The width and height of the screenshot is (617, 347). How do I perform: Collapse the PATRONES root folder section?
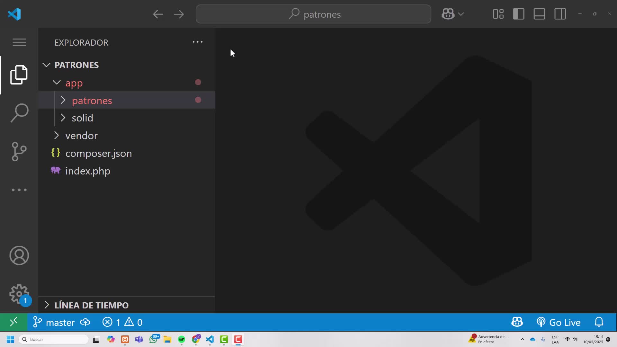(x=127, y=65)
